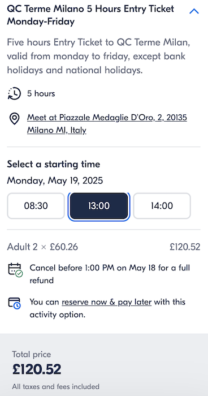Viewport: 208px width, 396px height.
Task: Click the cancel before May 18 refund text
Action: pyautogui.click(x=110, y=274)
